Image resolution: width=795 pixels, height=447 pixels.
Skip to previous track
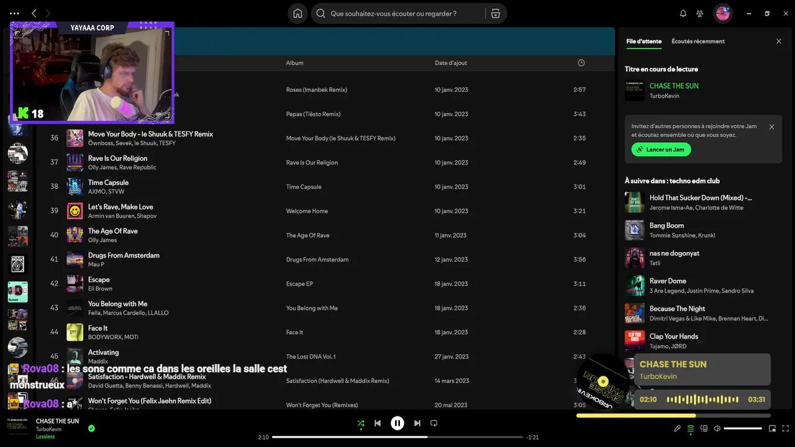(x=378, y=423)
